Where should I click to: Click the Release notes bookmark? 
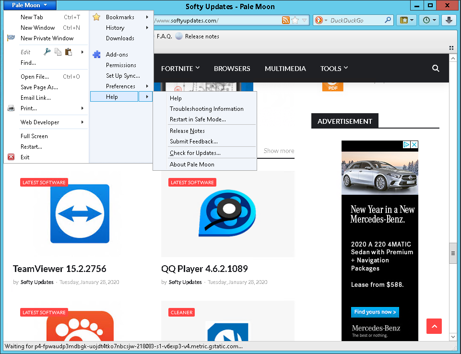[197, 36]
